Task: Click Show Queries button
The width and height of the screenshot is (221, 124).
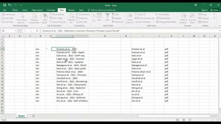Action: click(x=57, y=14)
